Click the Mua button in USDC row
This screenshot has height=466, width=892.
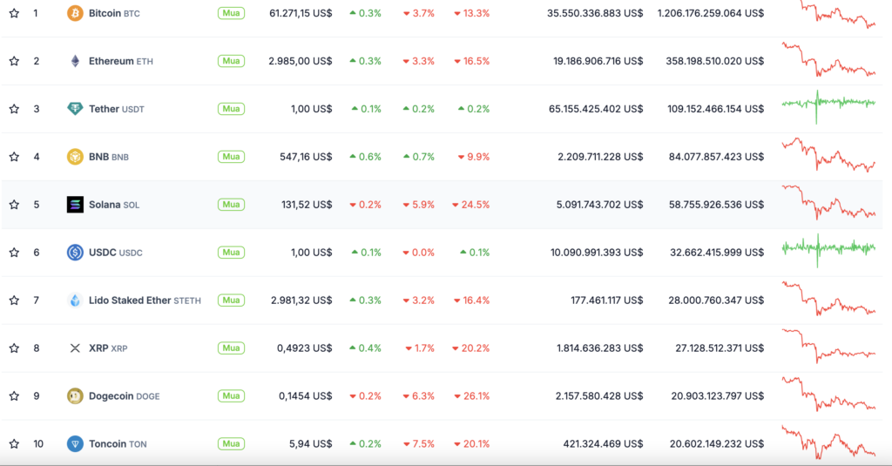click(231, 252)
